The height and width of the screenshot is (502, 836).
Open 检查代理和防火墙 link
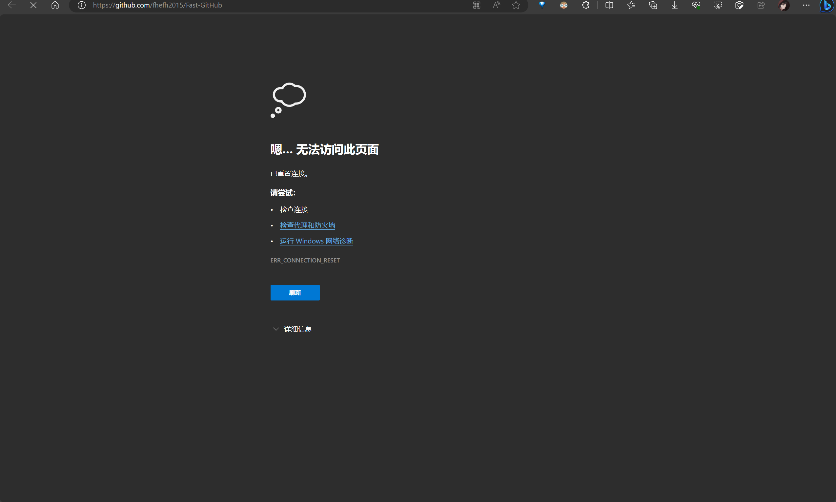pyautogui.click(x=307, y=225)
